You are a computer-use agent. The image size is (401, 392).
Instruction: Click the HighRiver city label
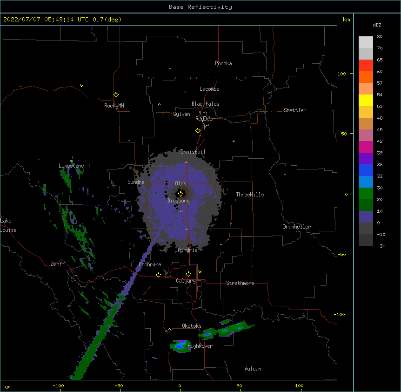[x=200, y=346]
